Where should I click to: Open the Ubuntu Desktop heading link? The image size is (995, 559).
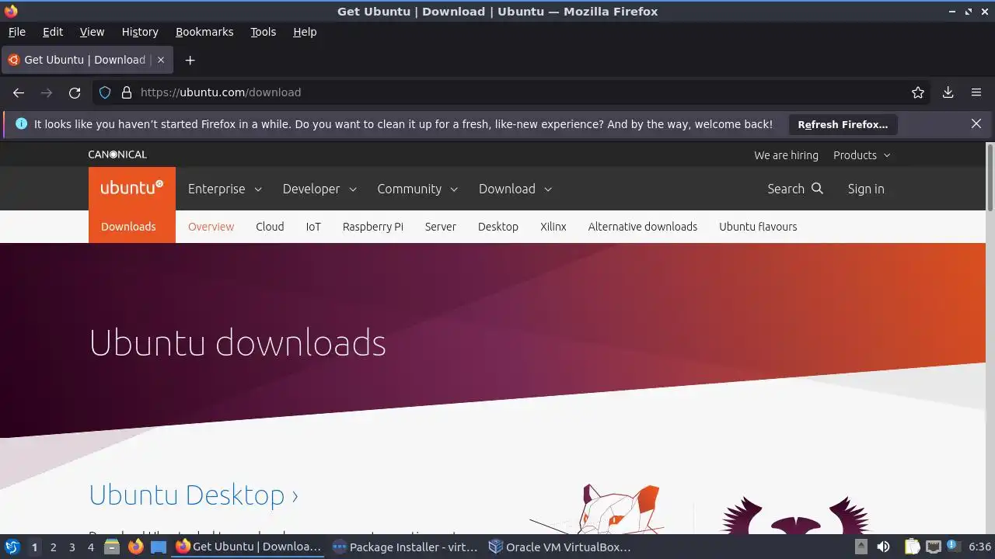194,495
